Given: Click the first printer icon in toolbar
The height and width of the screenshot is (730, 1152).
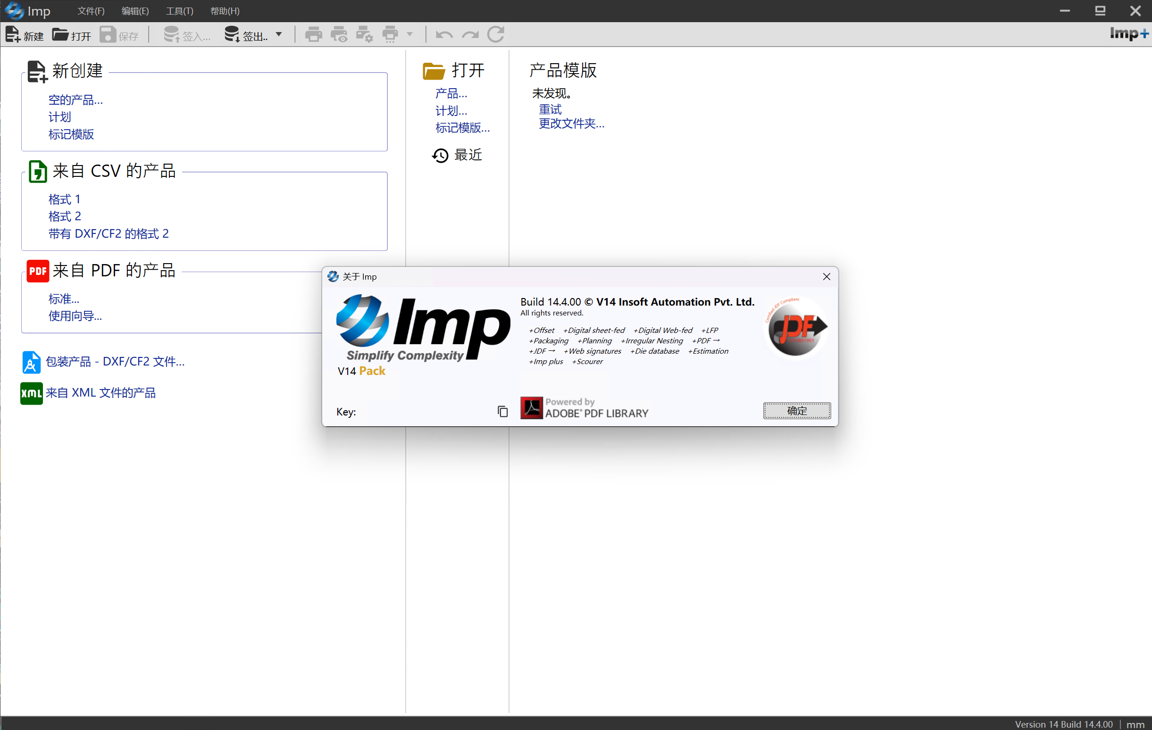Looking at the screenshot, I should [x=313, y=34].
